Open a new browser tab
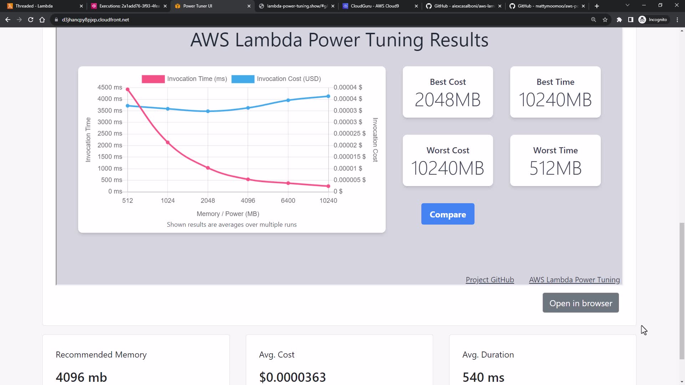685x385 pixels. 597,6
